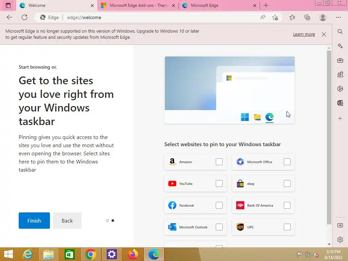Open the sidebar Tools briefcase icon
This screenshot has height=261, width=348.
tap(340, 60)
